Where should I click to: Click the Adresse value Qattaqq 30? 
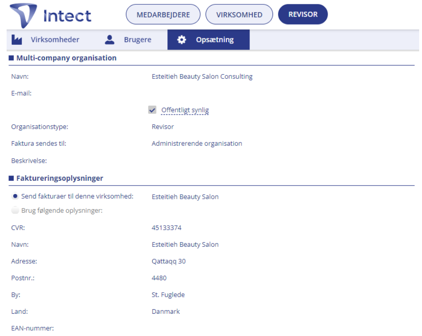pos(169,261)
